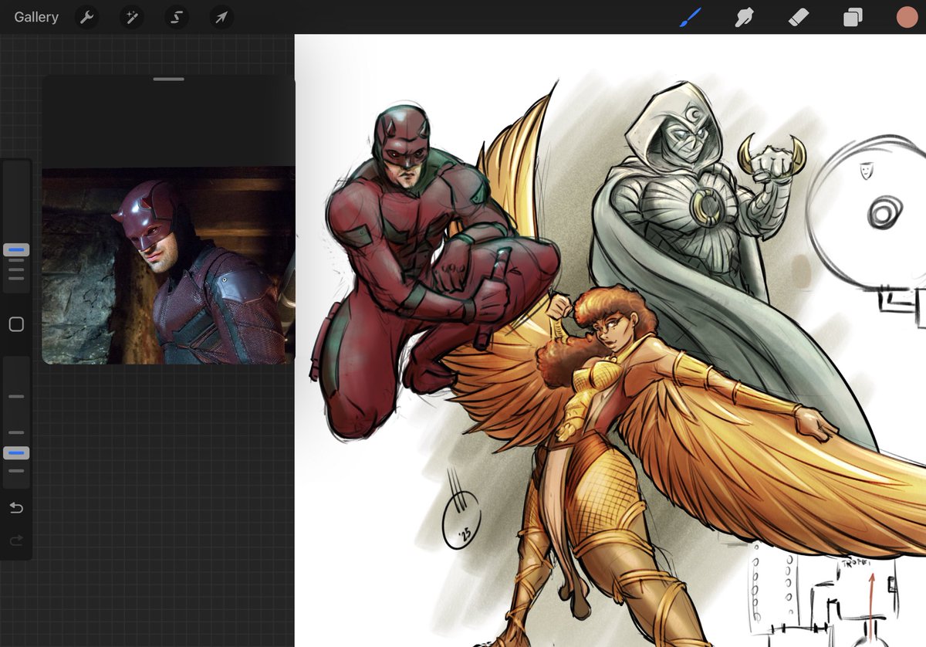Open the Layers panel
Screen dimensions: 926x647
tap(853, 18)
